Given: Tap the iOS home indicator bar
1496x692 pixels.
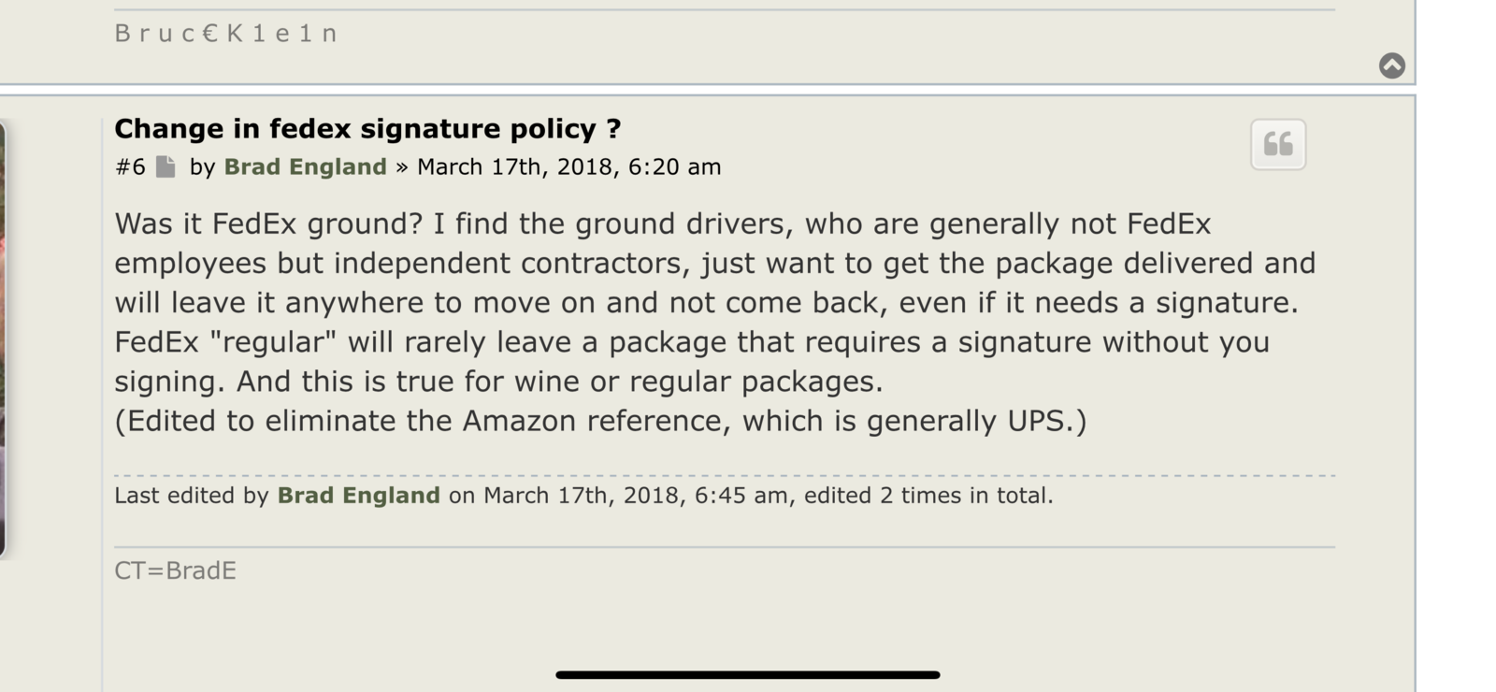Looking at the screenshot, I should coord(747,674).
